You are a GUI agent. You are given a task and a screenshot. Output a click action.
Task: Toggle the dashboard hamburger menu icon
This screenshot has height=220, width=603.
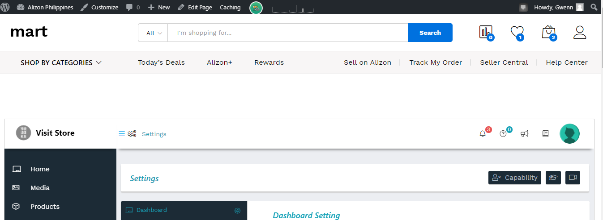[122, 133]
